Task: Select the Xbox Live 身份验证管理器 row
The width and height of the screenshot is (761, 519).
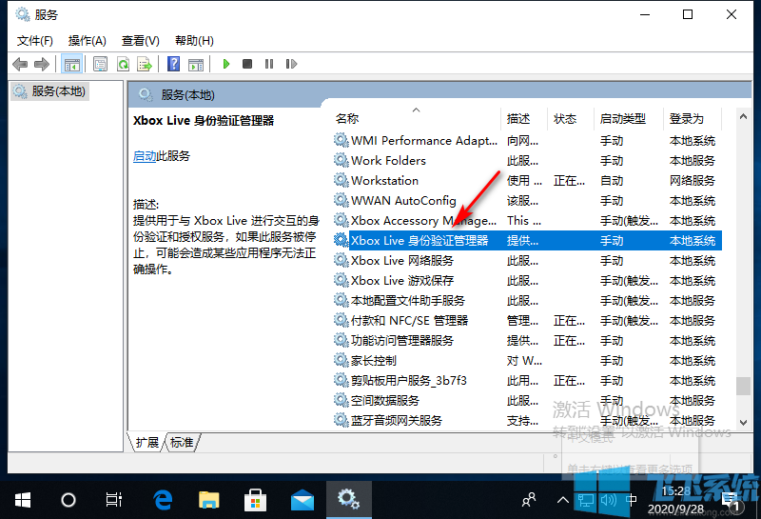Action: (528, 241)
